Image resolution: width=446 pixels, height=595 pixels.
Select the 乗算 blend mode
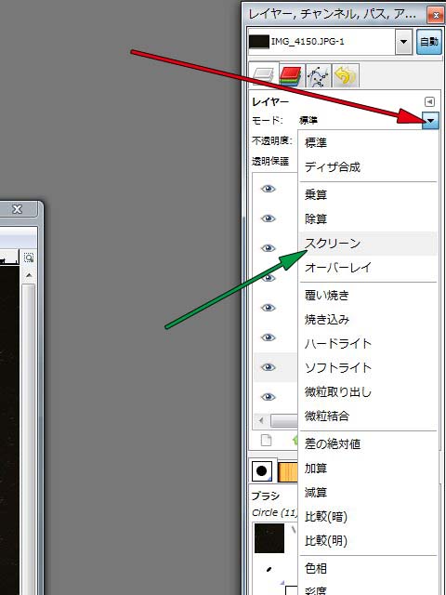368,195
